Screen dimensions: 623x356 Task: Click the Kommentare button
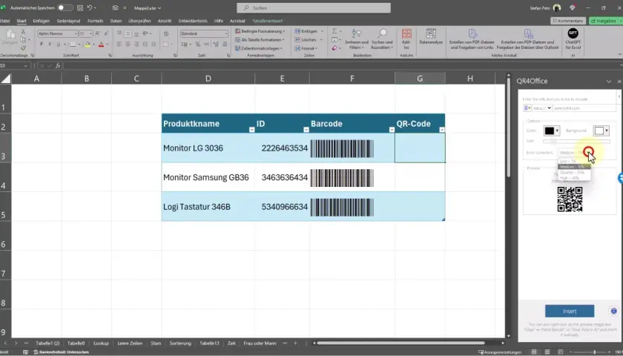coord(568,21)
